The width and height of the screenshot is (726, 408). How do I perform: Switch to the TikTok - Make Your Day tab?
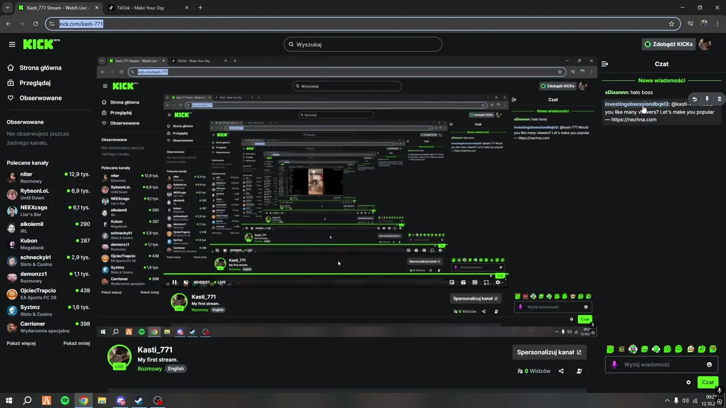pos(149,8)
